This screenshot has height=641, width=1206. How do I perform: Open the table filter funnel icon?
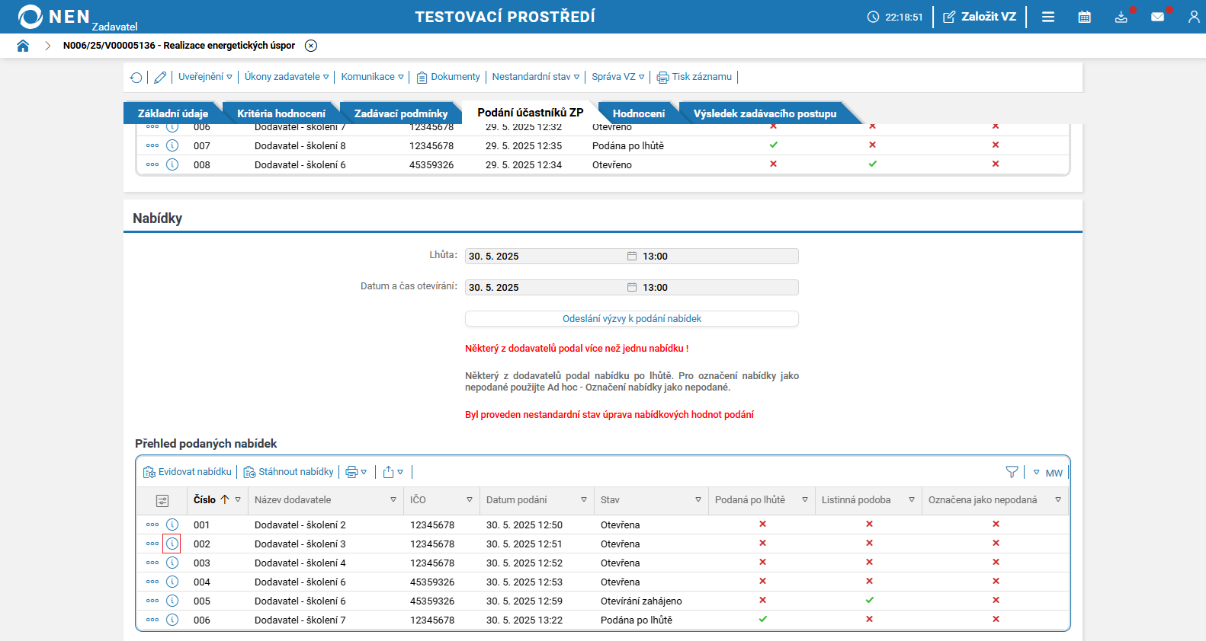1012,472
